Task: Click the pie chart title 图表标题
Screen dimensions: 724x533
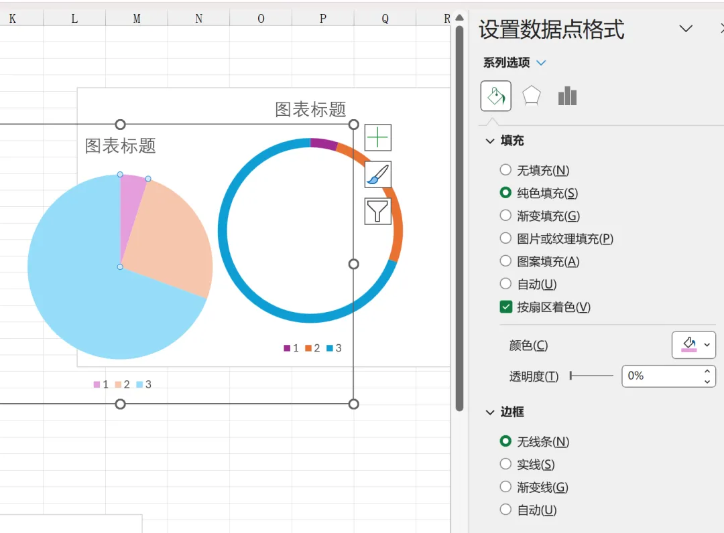Action: coord(121,146)
